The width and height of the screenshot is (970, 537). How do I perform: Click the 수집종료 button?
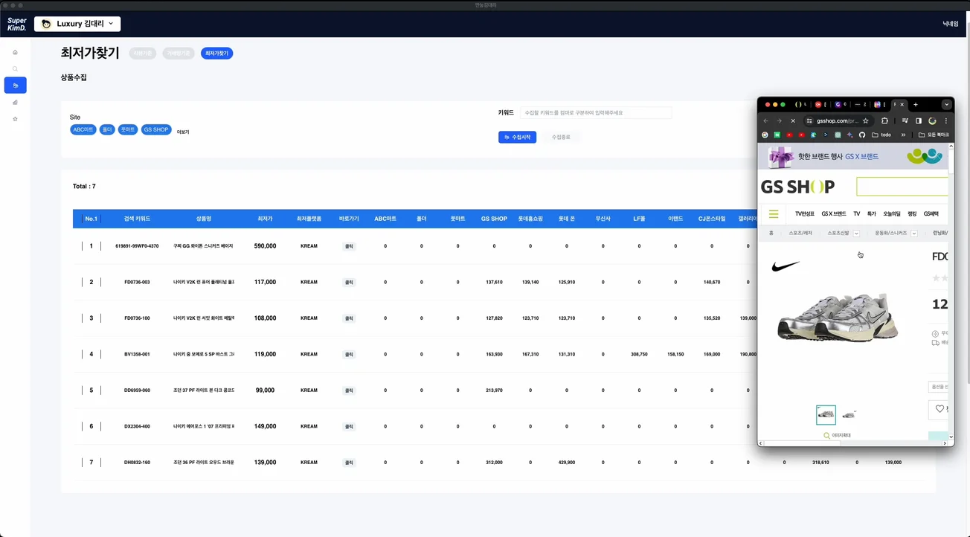561,137
